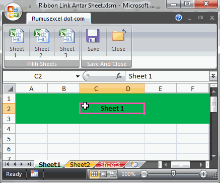Viewport: 220px width, 183px height.
Task: Click the horizontal scrollbar thumb
Action: tap(180, 165)
